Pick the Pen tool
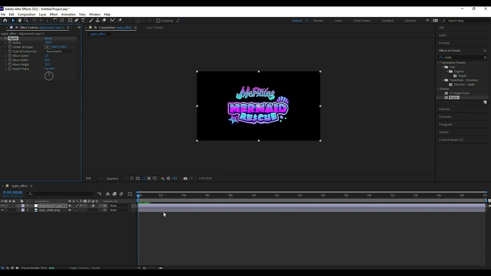This screenshot has width=491, height=276. 77,20
